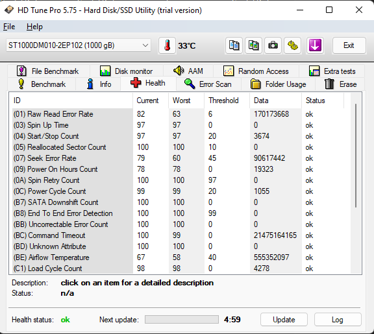Click the Current column header

151,101
